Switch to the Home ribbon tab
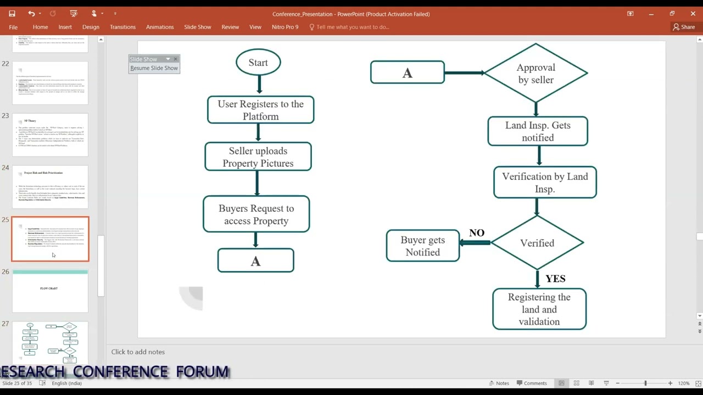This screenshot has height=395, width=703. point(40,27)
